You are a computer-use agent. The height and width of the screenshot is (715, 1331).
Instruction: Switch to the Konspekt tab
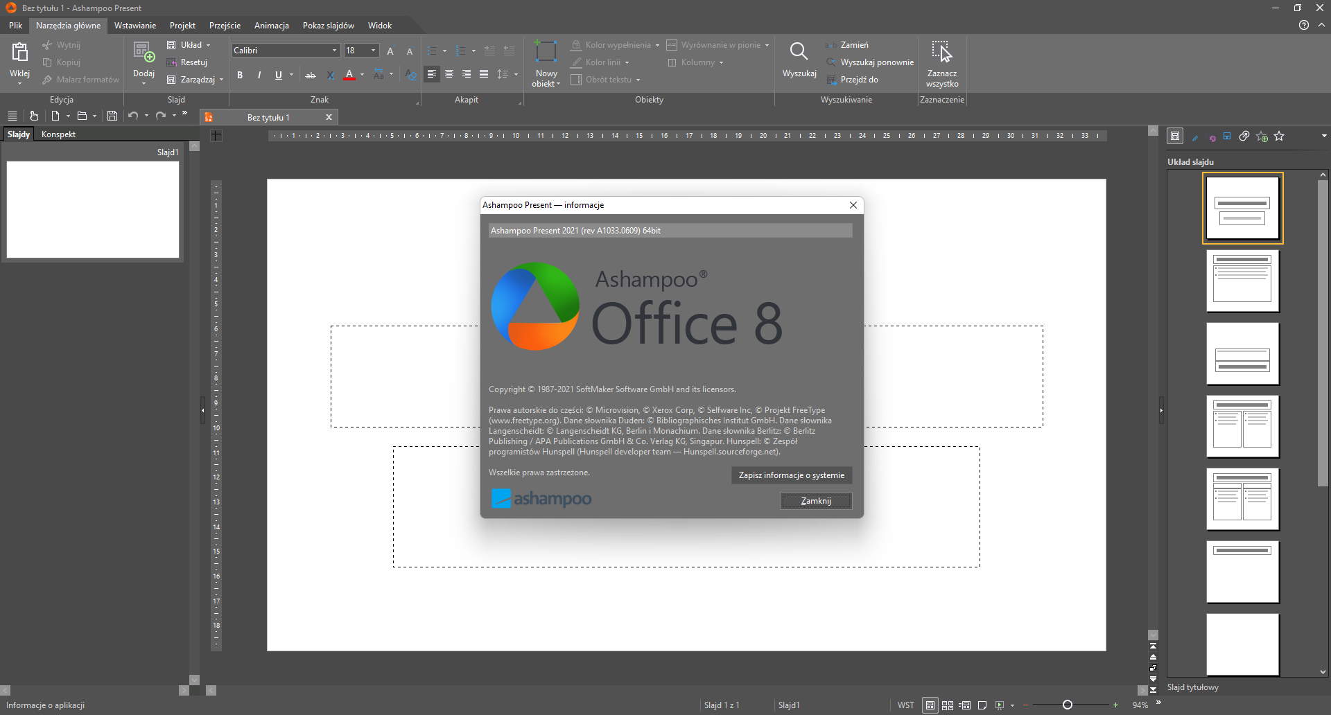pos(58,134)
